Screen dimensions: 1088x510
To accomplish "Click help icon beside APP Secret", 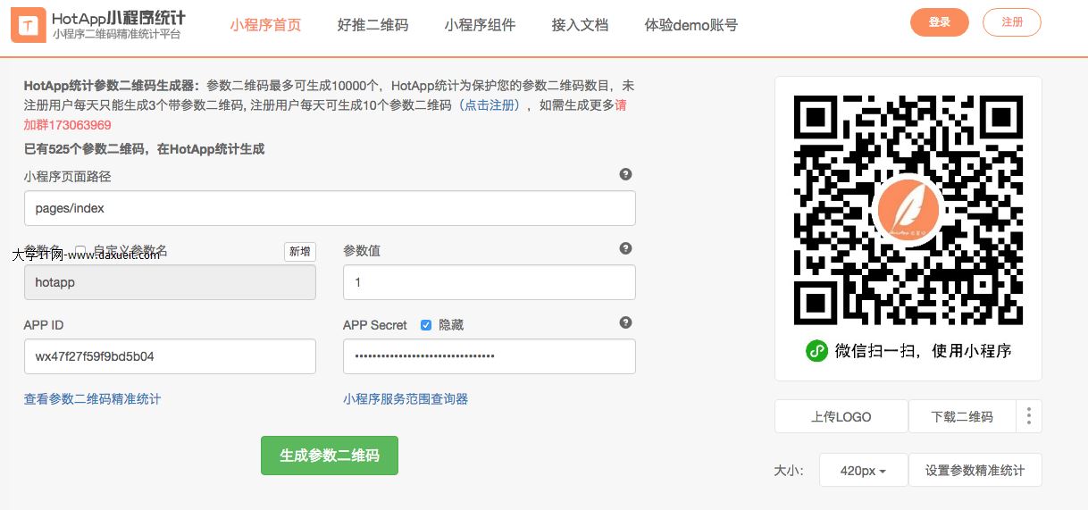I will click(625, 322).
